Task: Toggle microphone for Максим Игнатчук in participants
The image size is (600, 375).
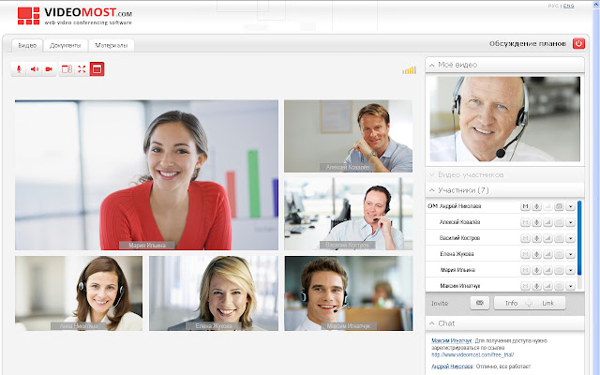Action: tap(536, 286)
